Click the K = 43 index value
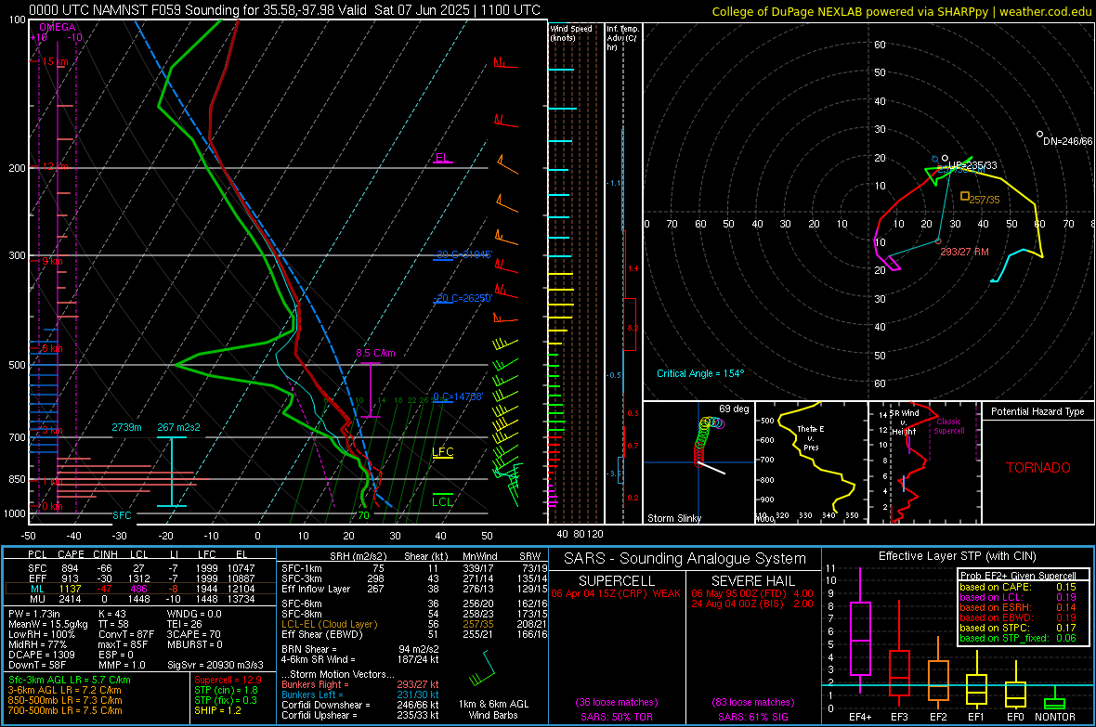The width and height of the screenshot is (1096, 727). click(x=111, y=614)
